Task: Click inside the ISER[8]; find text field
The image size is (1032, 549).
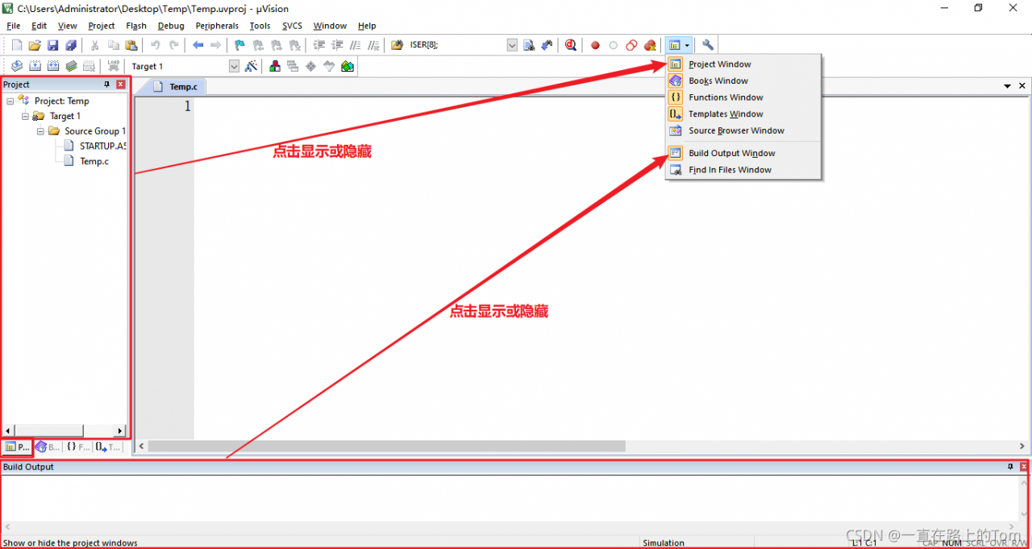Action: tap(457, 46)
